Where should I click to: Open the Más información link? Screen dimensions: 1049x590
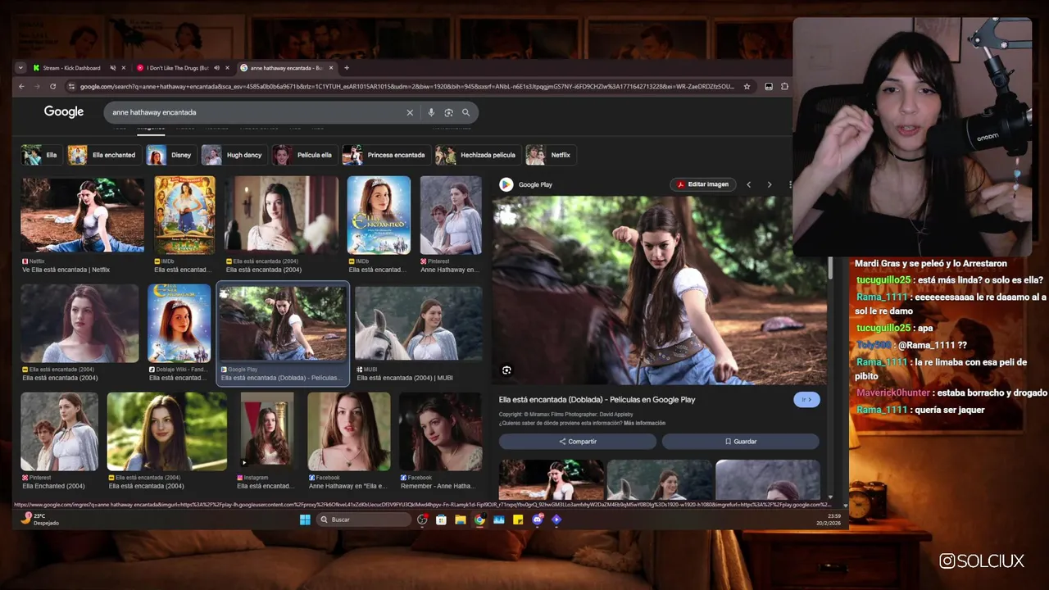pos(644,423)
